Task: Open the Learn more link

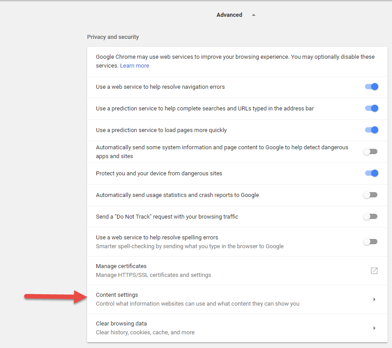Action: point(134,66)
